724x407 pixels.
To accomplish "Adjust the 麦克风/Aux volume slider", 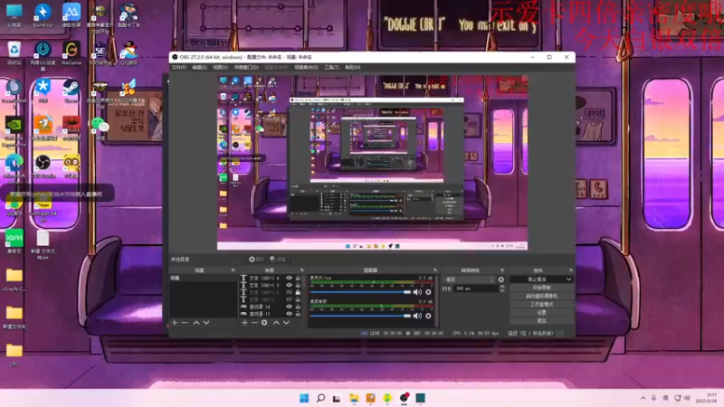I will pos(360,292).
